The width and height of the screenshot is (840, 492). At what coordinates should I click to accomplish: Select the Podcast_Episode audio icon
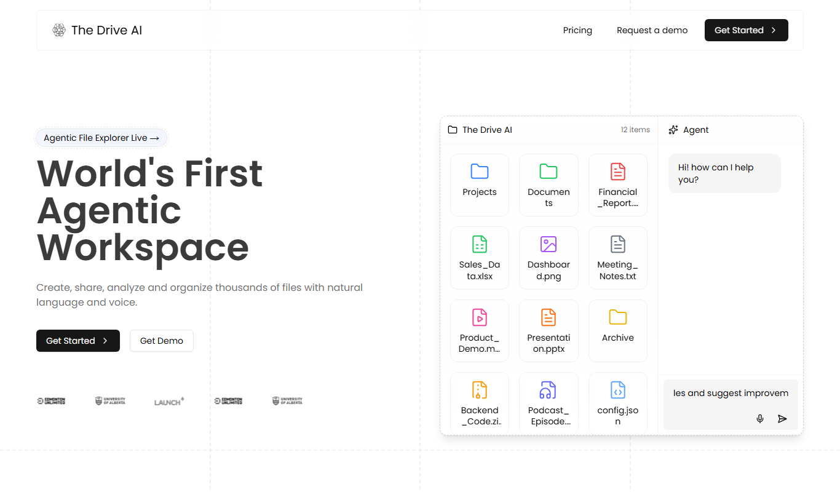(549, 390)
